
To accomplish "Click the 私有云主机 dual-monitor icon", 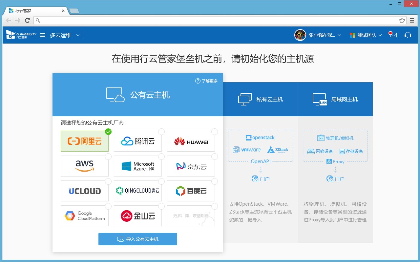I will coord(244,99).
